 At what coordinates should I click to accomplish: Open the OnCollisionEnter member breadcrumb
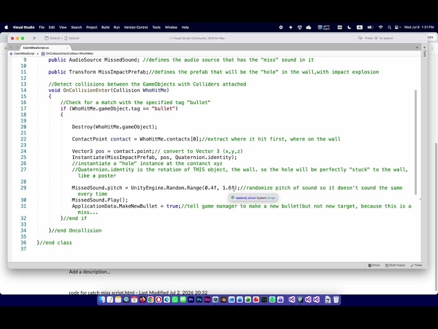(x=67, y=53)
